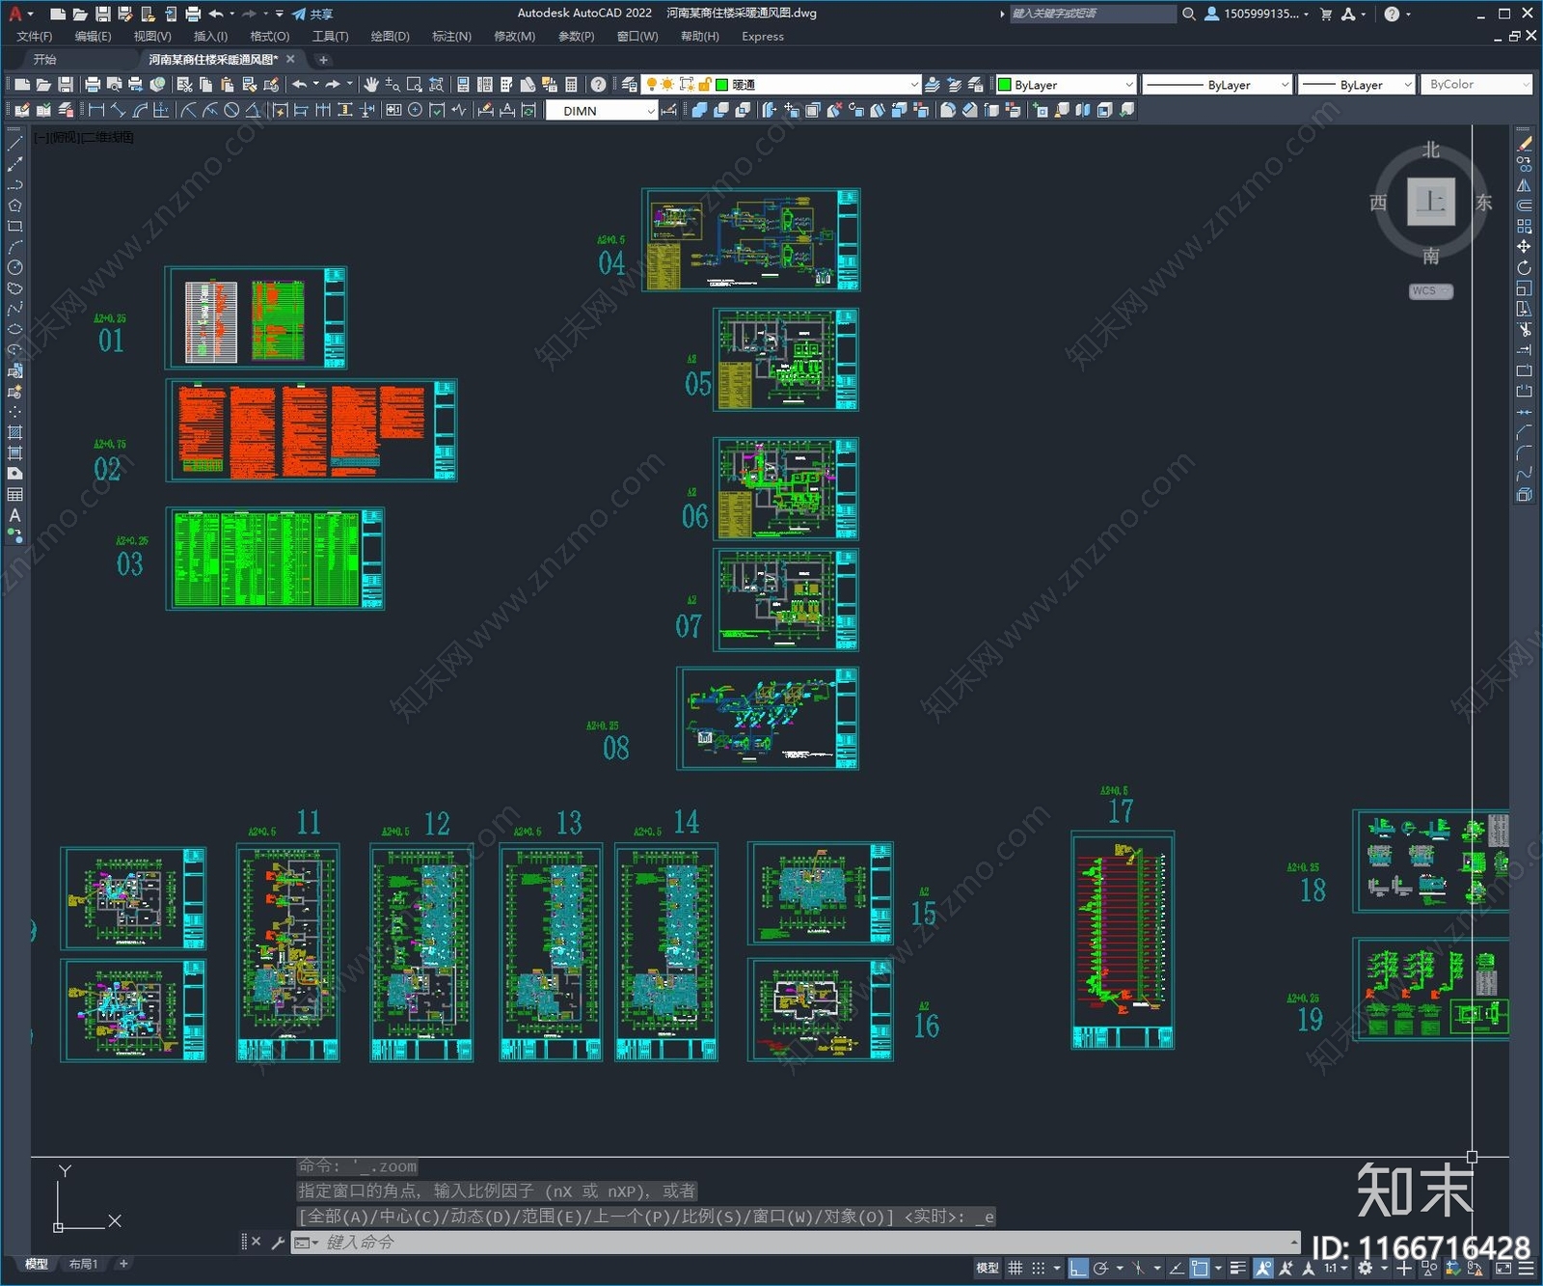
Task: Click the Match Properties icon
Action: (271, 85)
